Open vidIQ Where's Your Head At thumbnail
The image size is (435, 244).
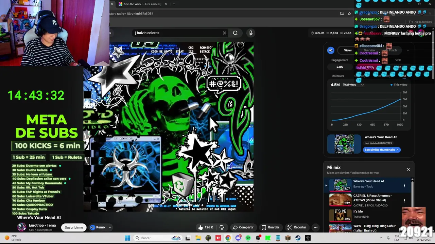click(344, 144)
